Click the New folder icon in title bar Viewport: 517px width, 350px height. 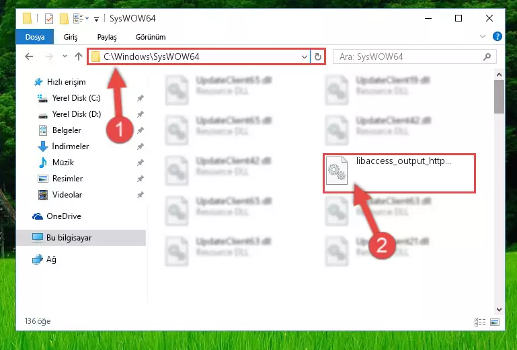(x=64, y=18)
